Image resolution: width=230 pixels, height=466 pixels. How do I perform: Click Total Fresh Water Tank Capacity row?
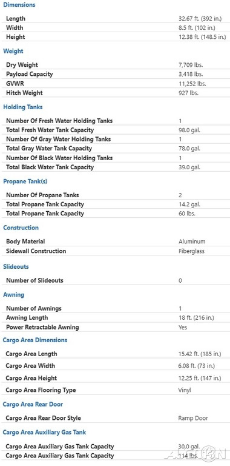tap(115, 130)
